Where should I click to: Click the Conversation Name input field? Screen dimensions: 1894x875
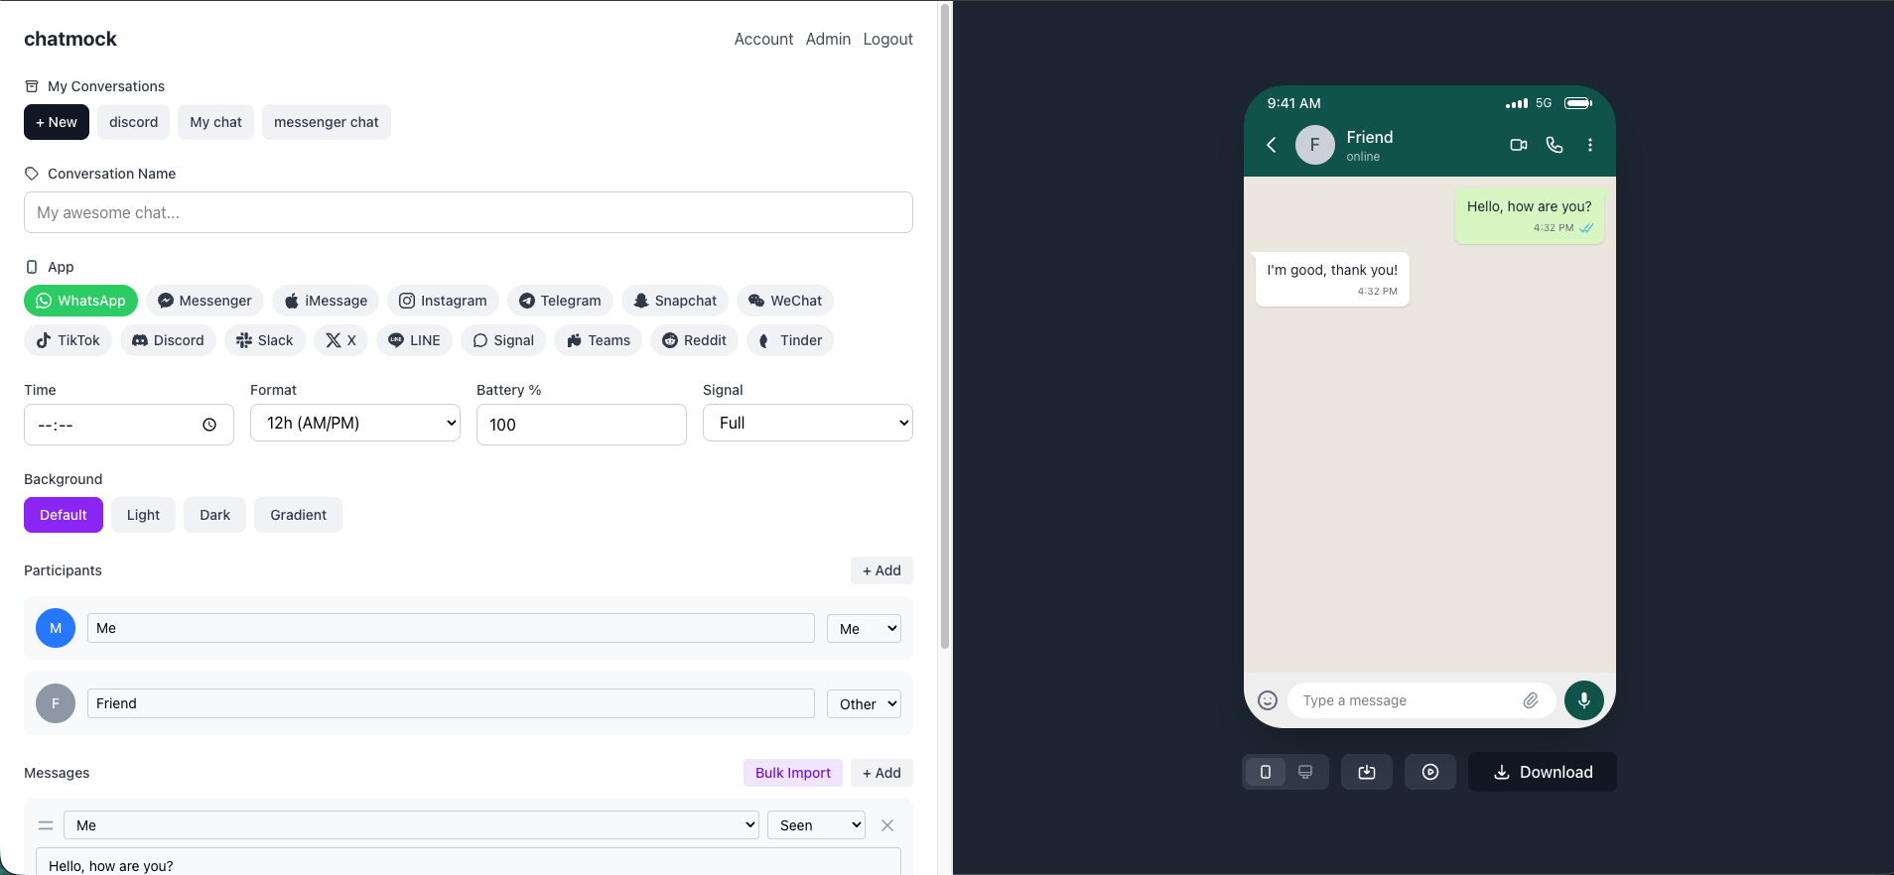pyautogui.click(x=469, y=212)
